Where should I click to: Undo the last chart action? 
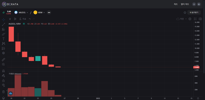[x=30, y=19]
